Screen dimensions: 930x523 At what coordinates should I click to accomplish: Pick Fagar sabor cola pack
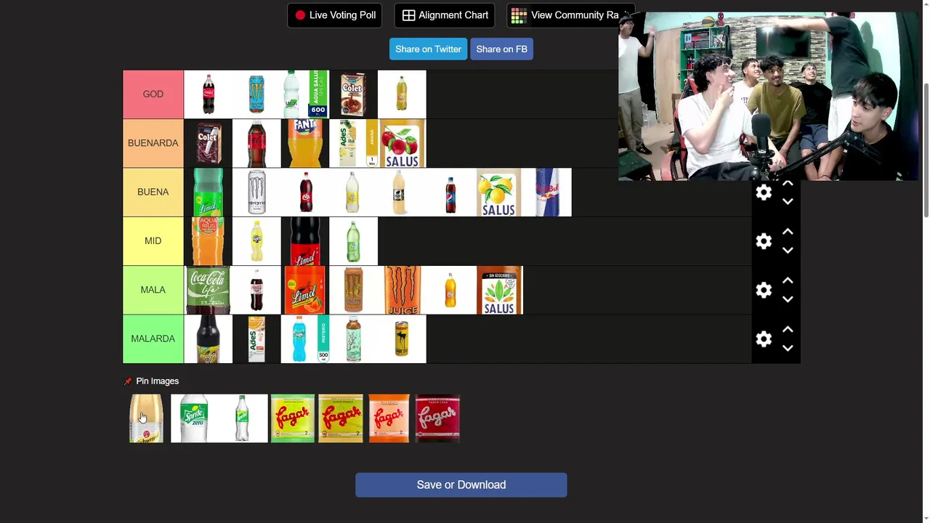pyautogui.click(x=437, y=418)
